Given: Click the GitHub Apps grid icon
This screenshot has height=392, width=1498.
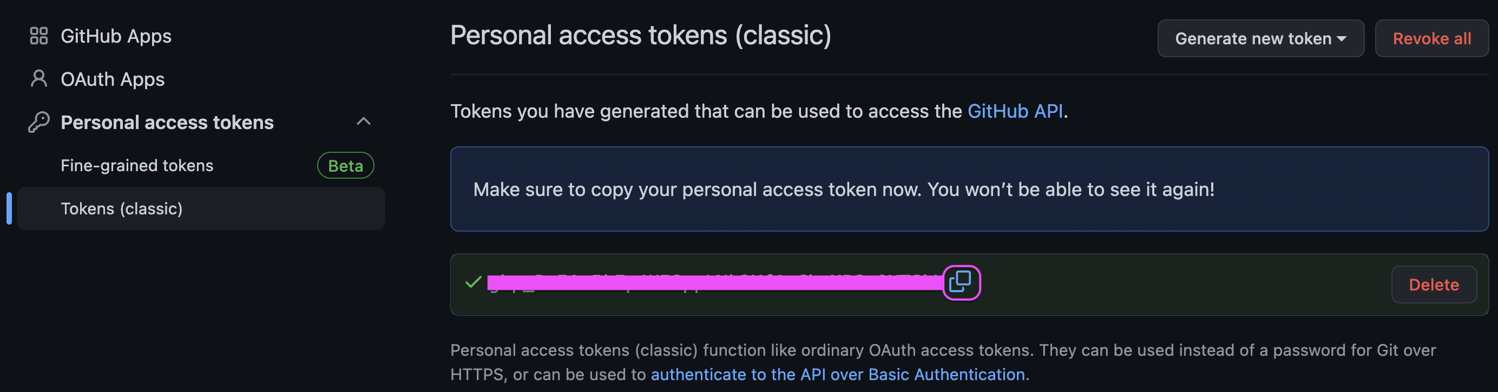Looking at the screenshot, I should coord(38,36).
